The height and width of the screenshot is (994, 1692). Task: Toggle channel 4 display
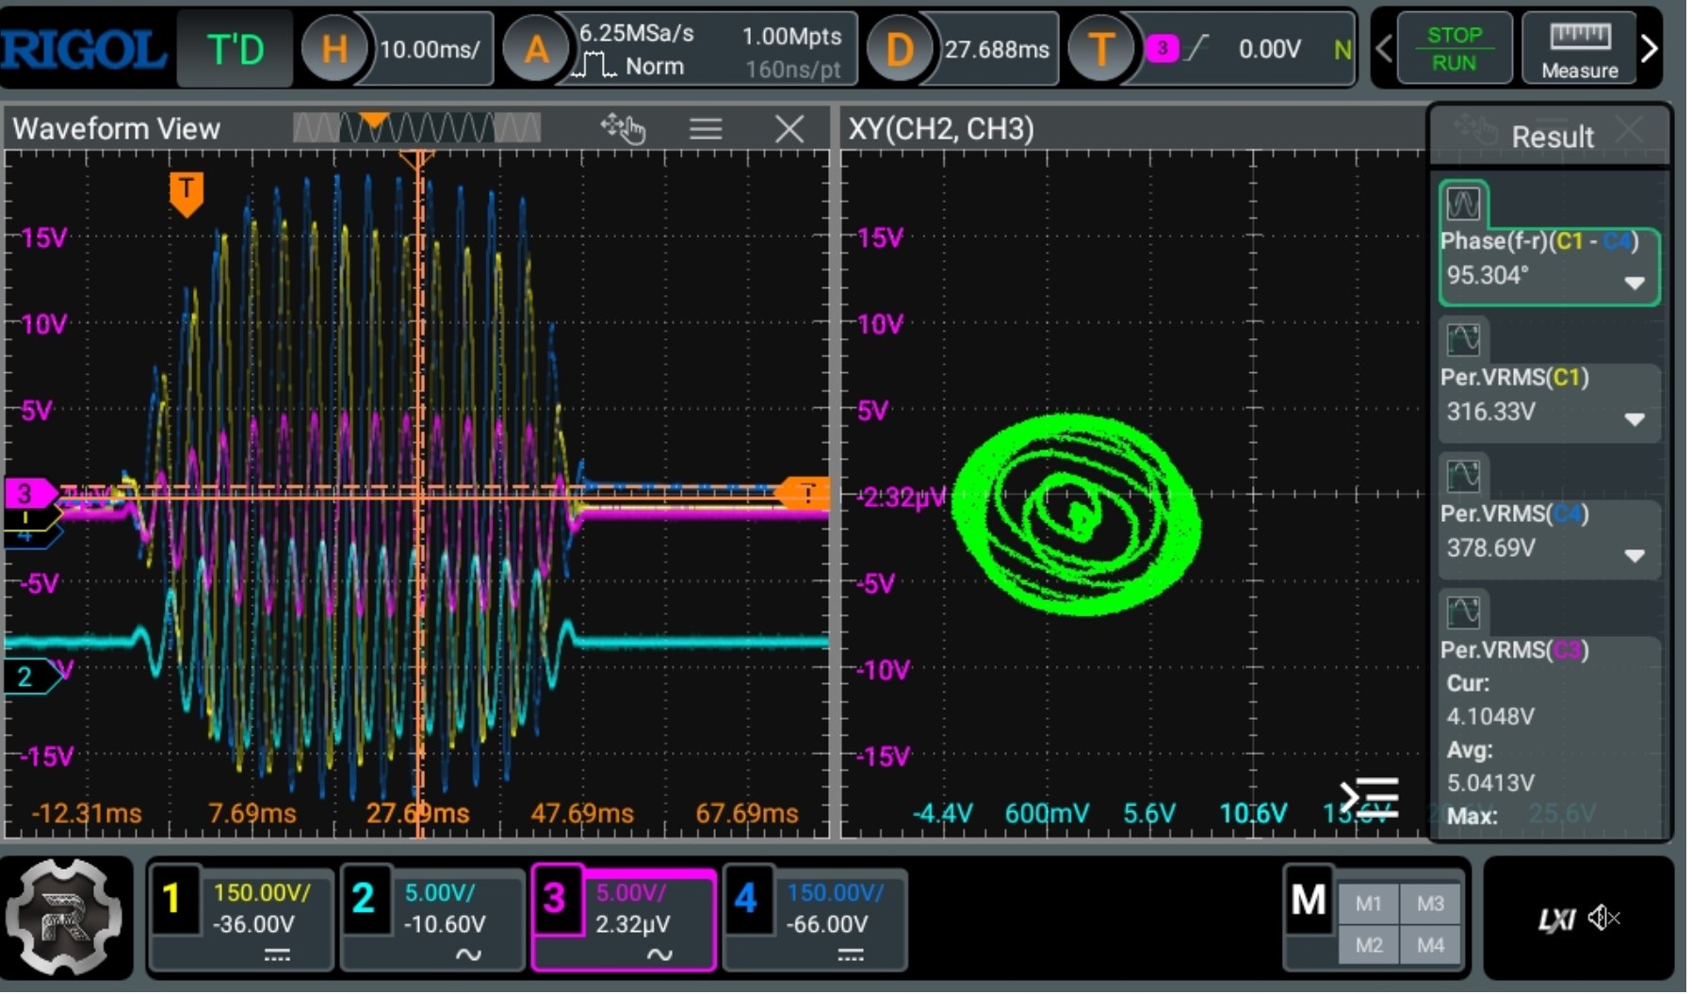coord(745,900)
